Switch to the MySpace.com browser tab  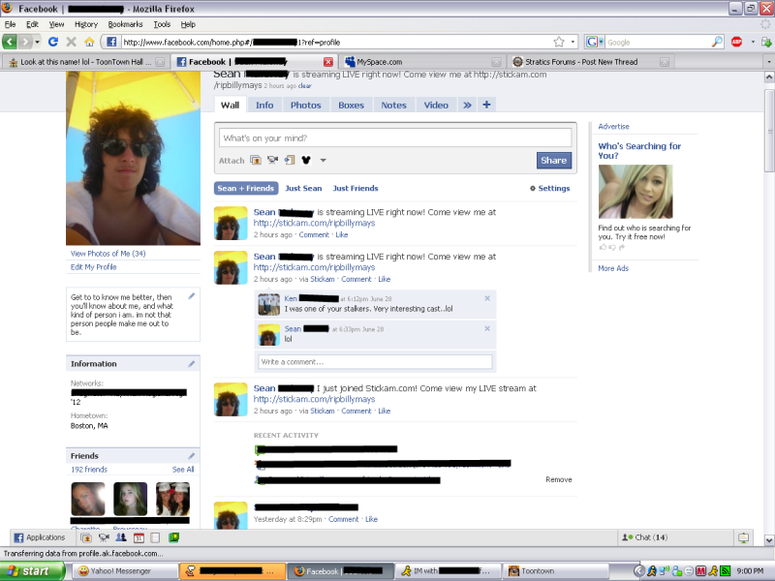click(x=422, y=62)
